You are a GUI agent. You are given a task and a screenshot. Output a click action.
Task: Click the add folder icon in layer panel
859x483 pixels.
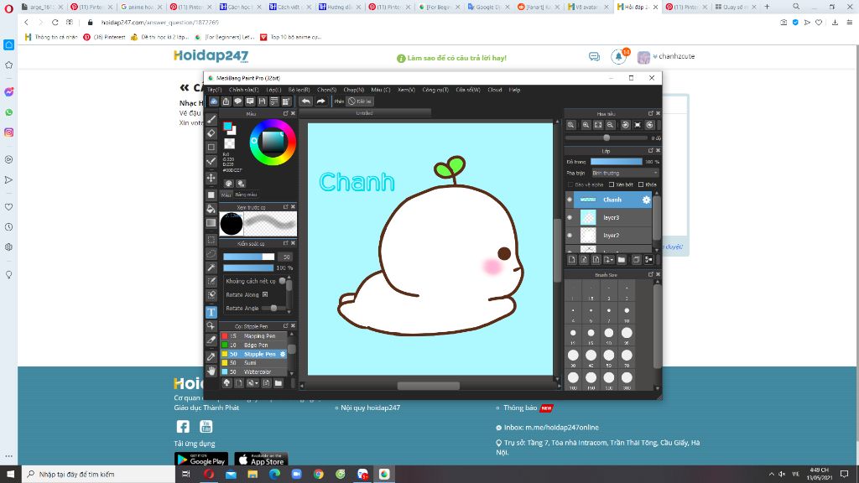tap(622, 260)
